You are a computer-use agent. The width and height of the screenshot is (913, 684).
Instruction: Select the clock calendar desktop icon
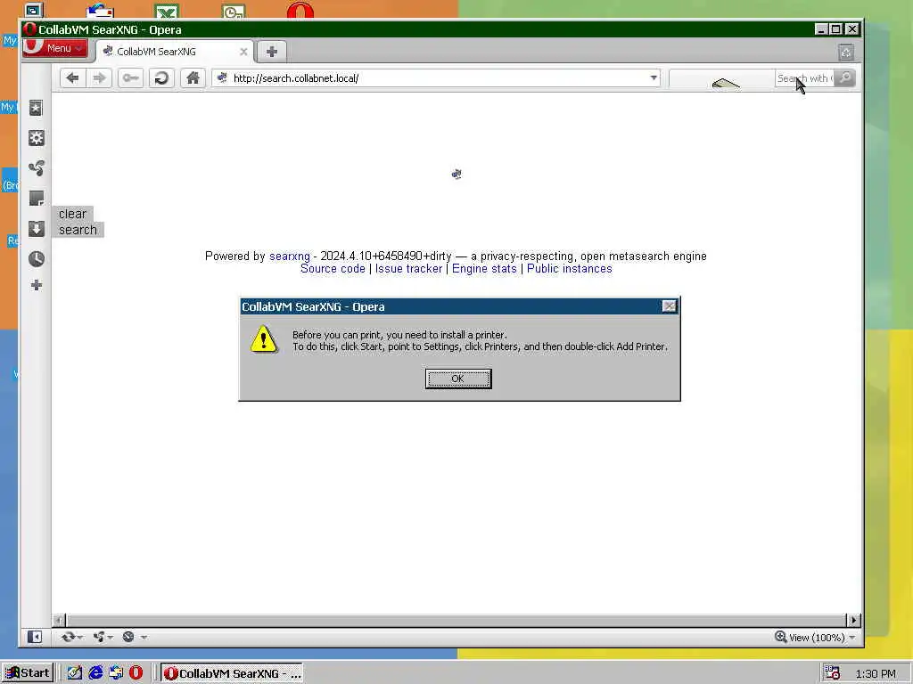(234, 12)
